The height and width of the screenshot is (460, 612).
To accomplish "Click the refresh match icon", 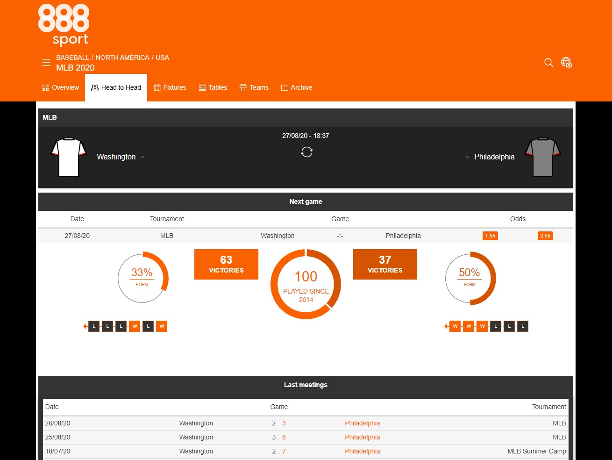I will pyautogui.click(x=306, y=152).
